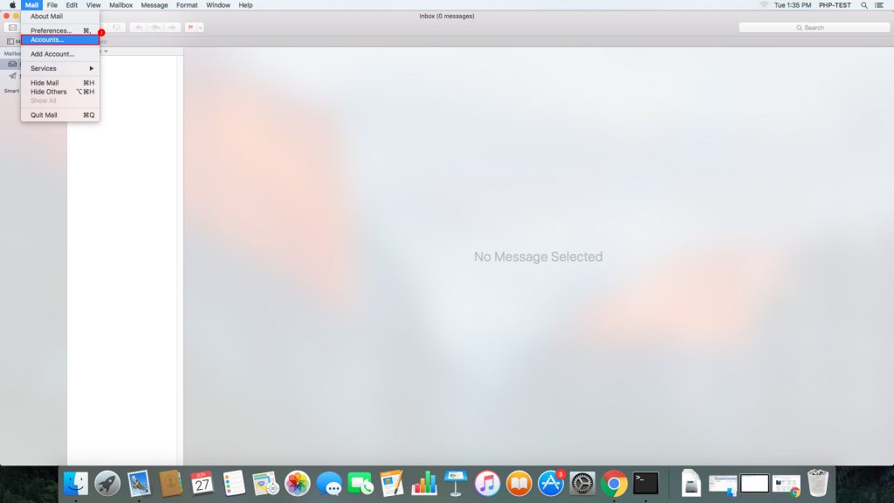Select the Sent mailbox icon in sidebar
894x503 pixels.
point(12,76)
